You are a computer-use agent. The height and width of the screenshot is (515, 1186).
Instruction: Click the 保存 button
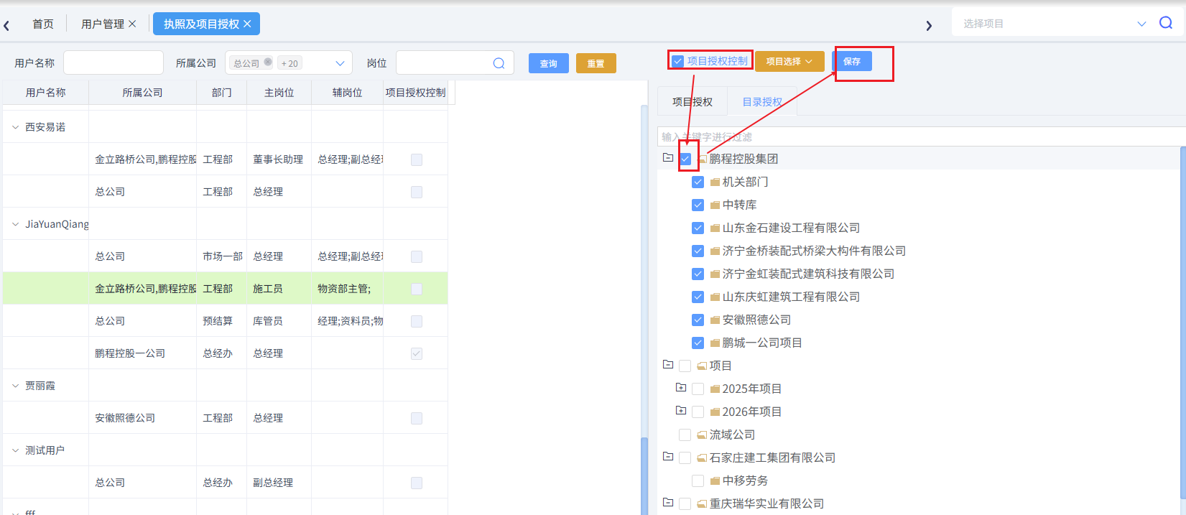[x=852, y=61]
